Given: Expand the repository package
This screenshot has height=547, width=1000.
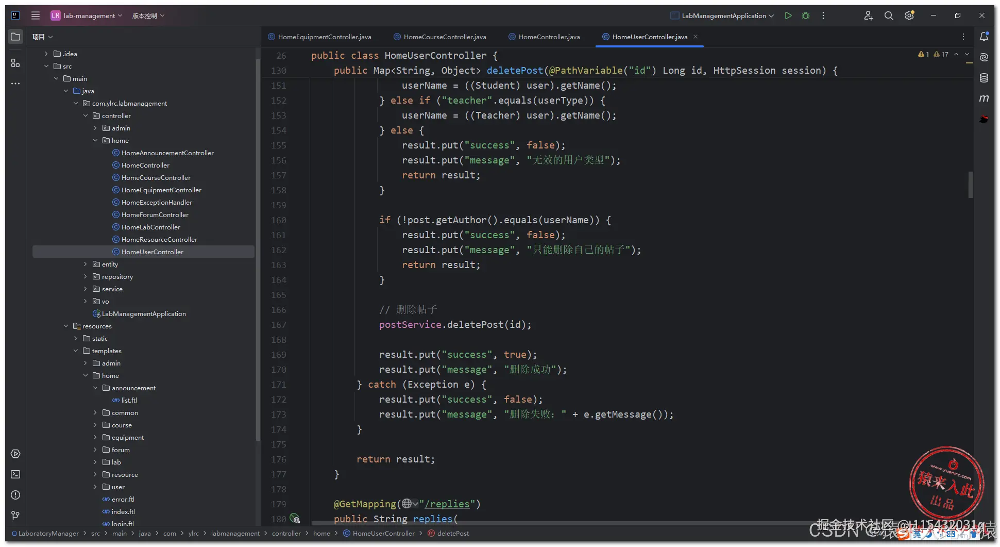Looking at the screenshot, I should point(86,276).
